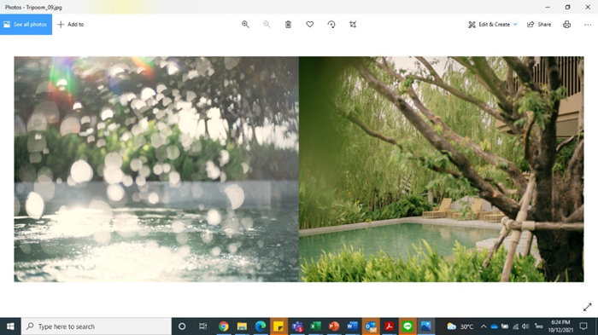Open Microsoft Excel from the taskbar
The width and height of the screenshot is (598, 335).
315,326
